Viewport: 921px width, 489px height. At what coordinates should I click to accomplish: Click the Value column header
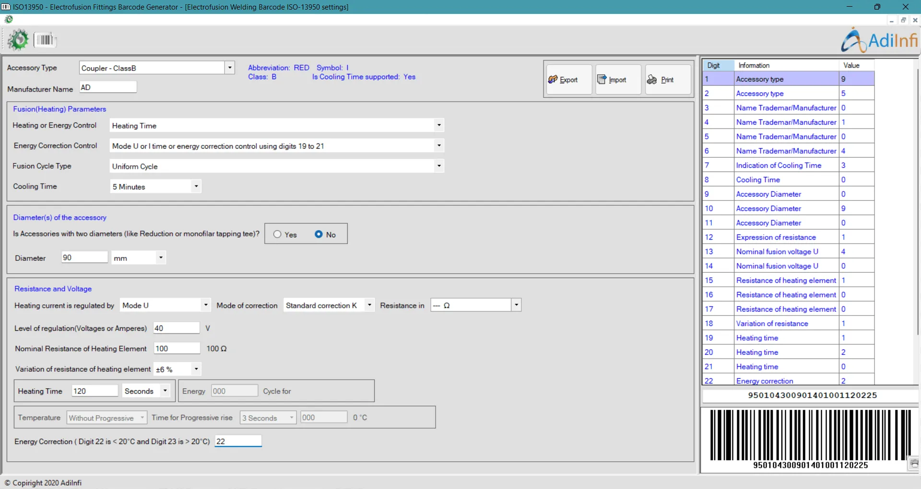coord(857,65)
